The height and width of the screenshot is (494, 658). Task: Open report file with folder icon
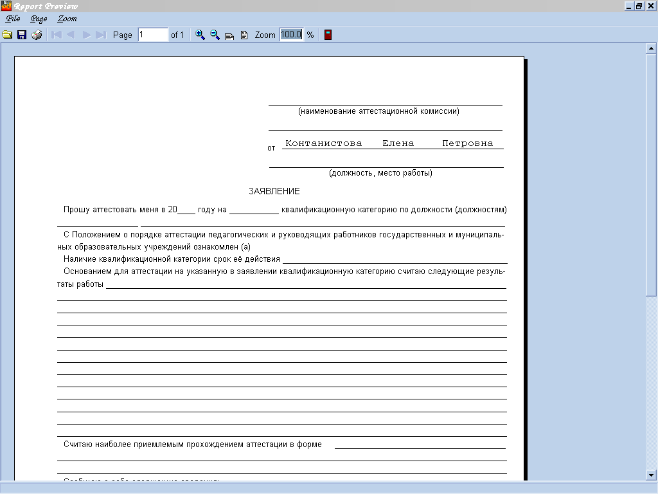[7, 35]
